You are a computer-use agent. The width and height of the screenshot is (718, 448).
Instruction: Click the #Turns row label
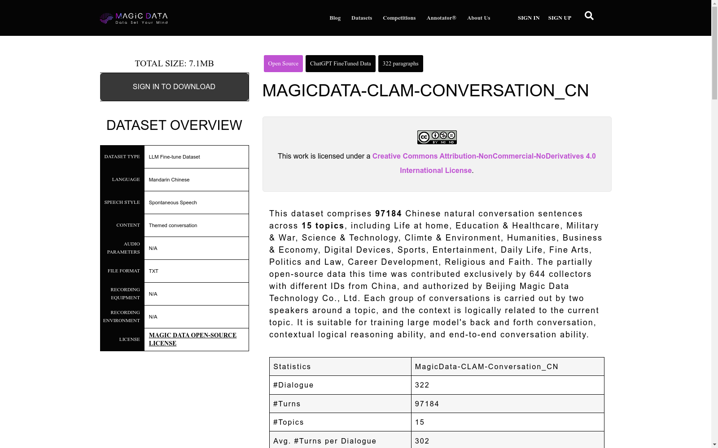287,404
